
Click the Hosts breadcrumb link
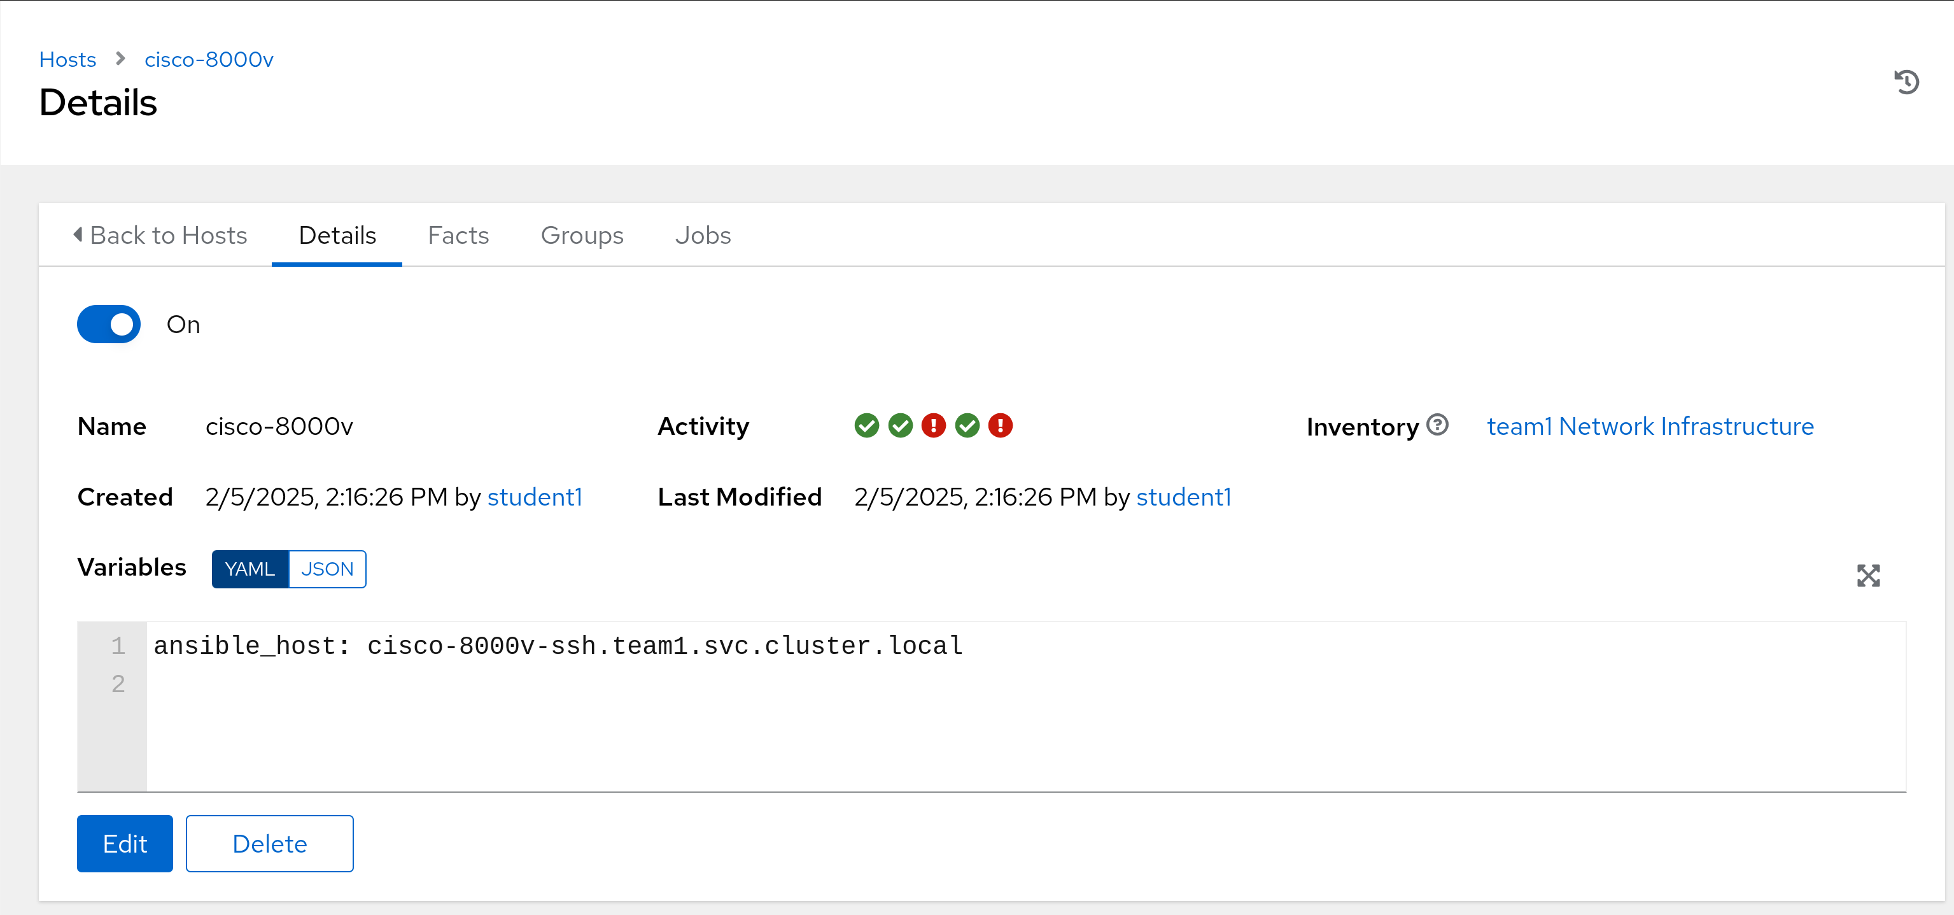pos(67,59)
